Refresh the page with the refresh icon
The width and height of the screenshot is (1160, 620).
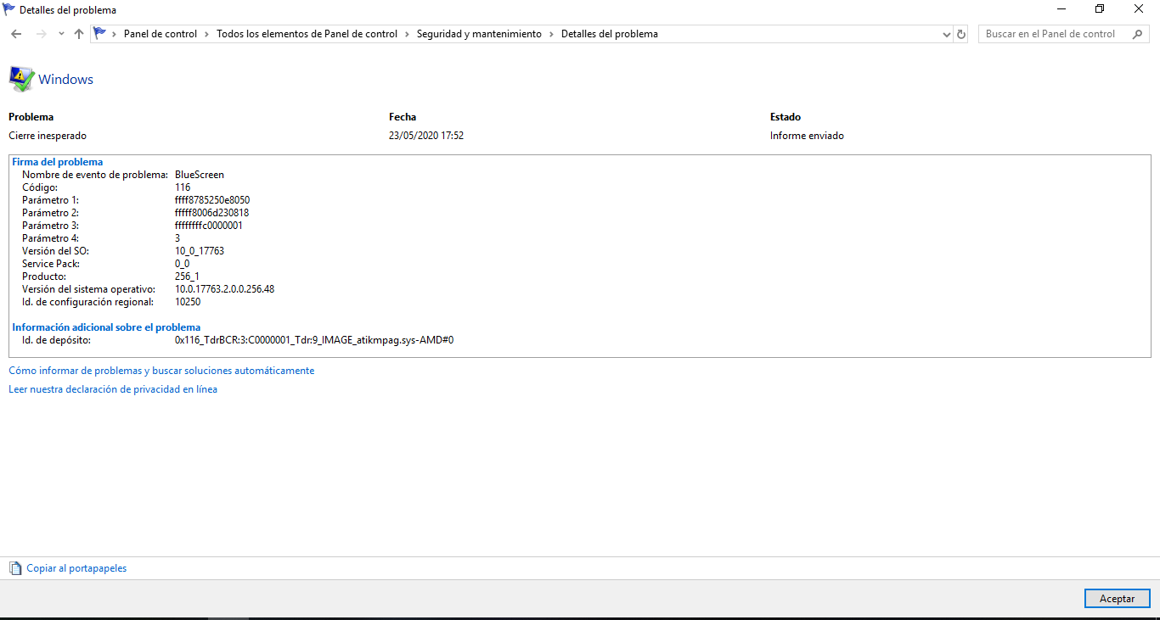click(961, 34)
